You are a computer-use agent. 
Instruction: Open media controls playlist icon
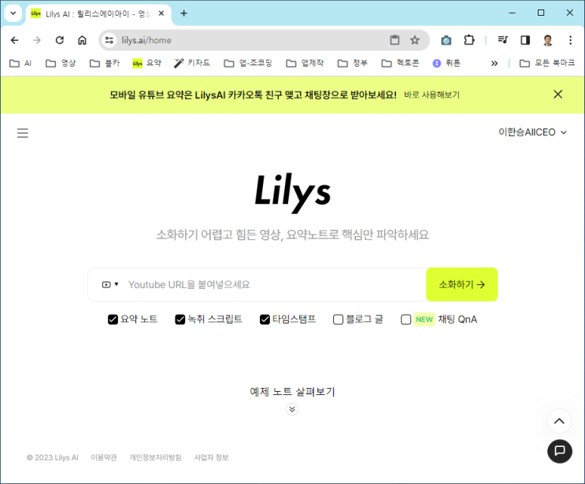pyautogui.click(x=502, y=40)
